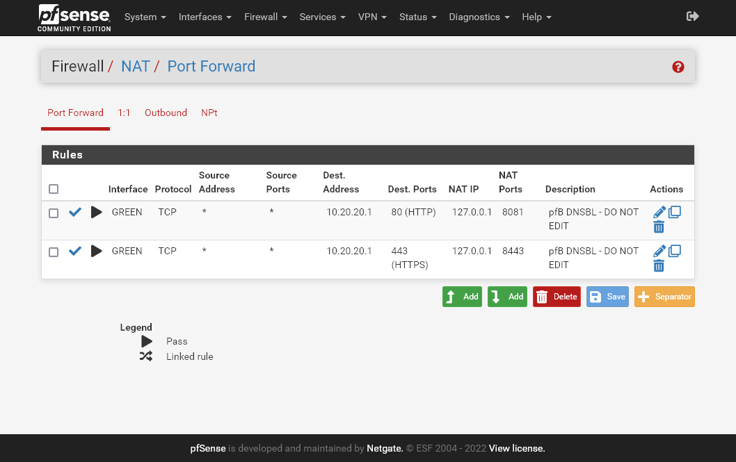Click the red Delete button

tap(557, 297)
